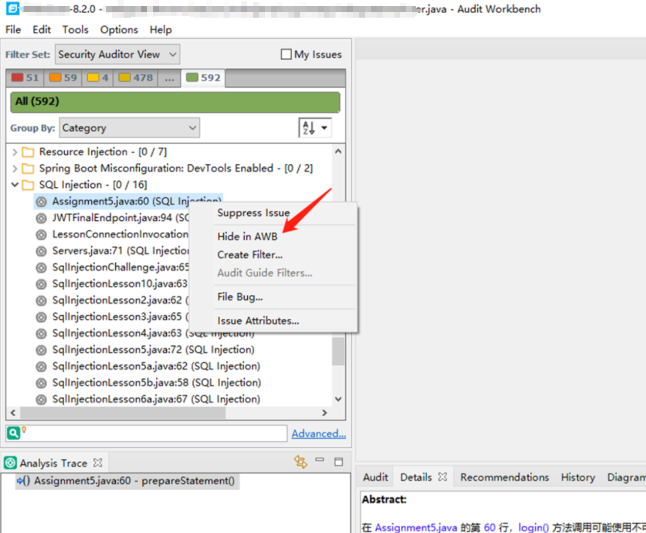Select Spring Boot Misconfiguration: DevTools Enabled group

pyautogui.click(x=176, y=168)
